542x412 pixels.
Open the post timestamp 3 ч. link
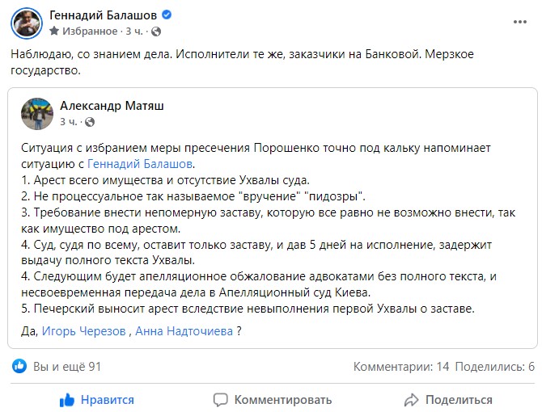(133, 32)
